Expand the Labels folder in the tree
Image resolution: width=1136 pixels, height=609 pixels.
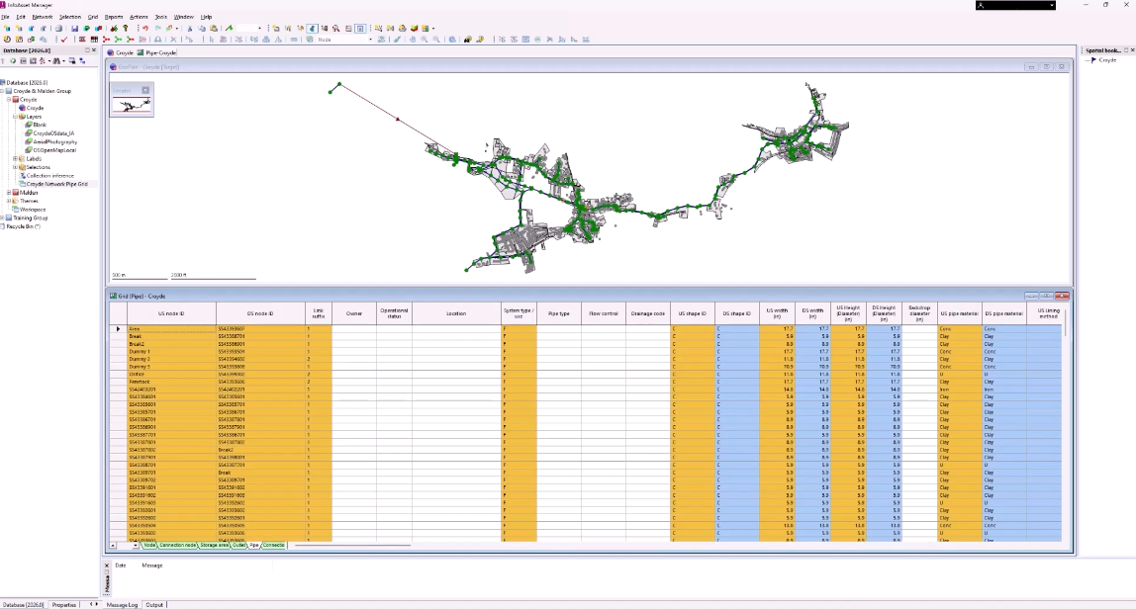[x=15, y=158]
